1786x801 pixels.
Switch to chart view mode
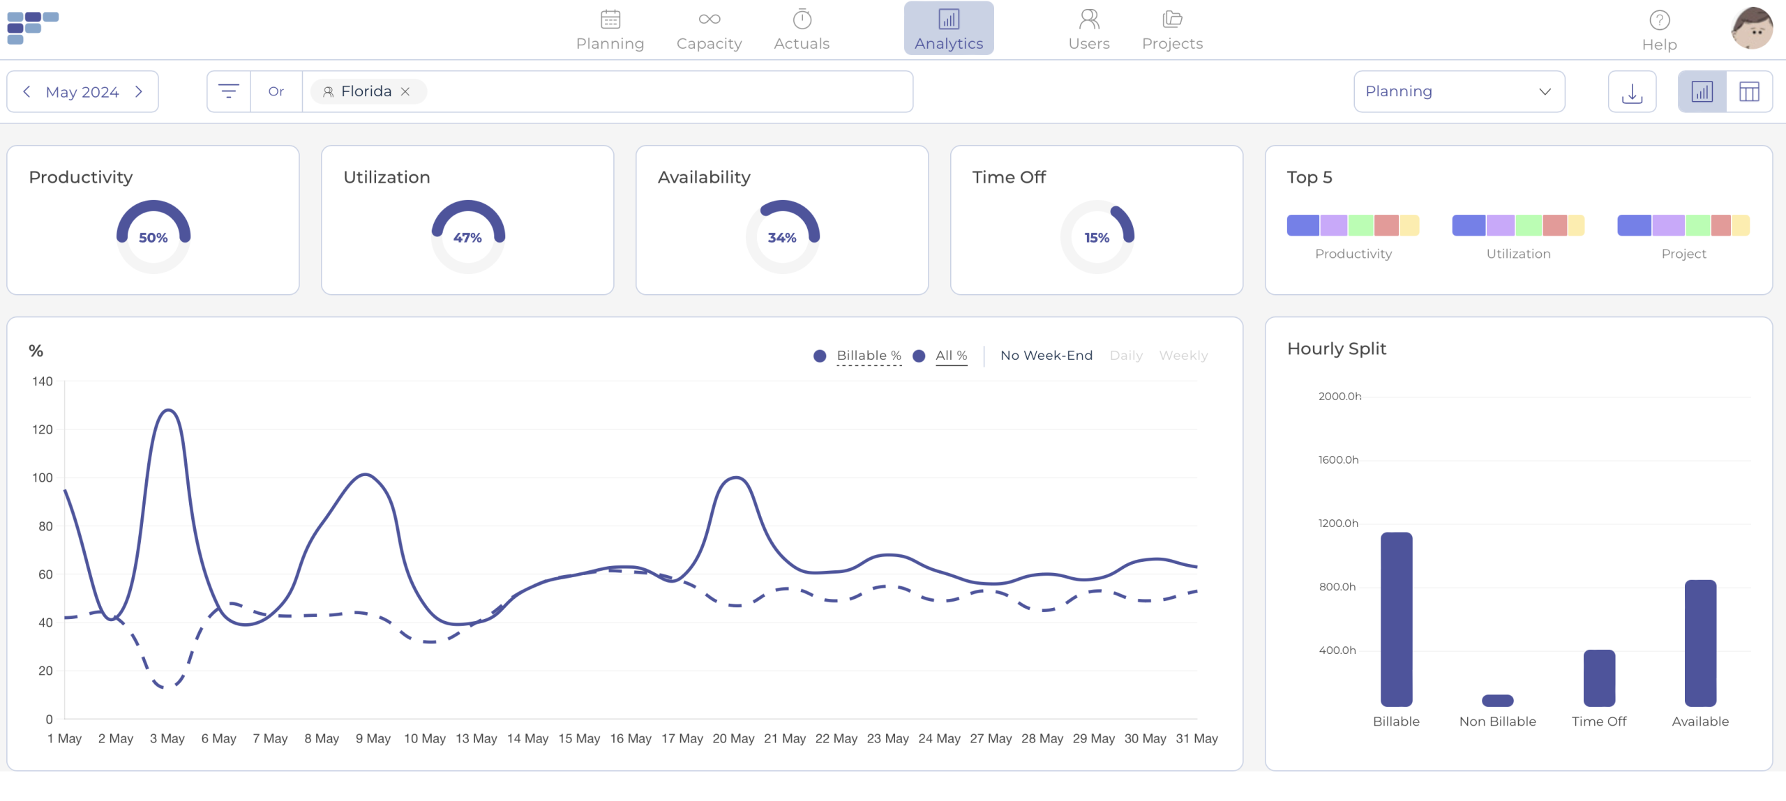click(x=1702, y=92)
